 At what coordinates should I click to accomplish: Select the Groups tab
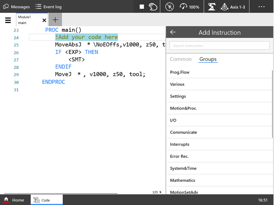pos(208,59)
